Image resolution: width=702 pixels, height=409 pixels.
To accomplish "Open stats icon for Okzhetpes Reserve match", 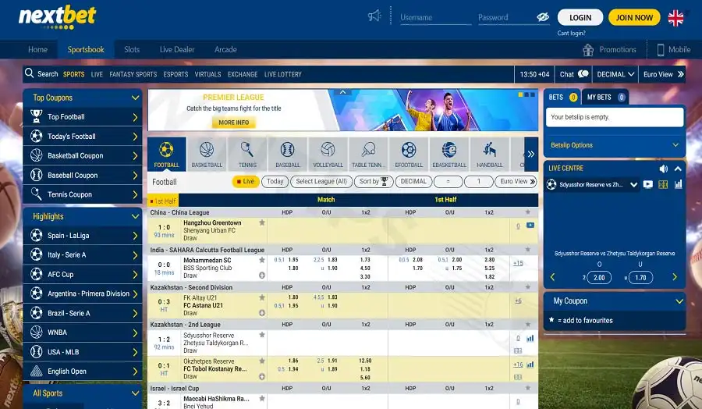I will (x=530, y=365).
